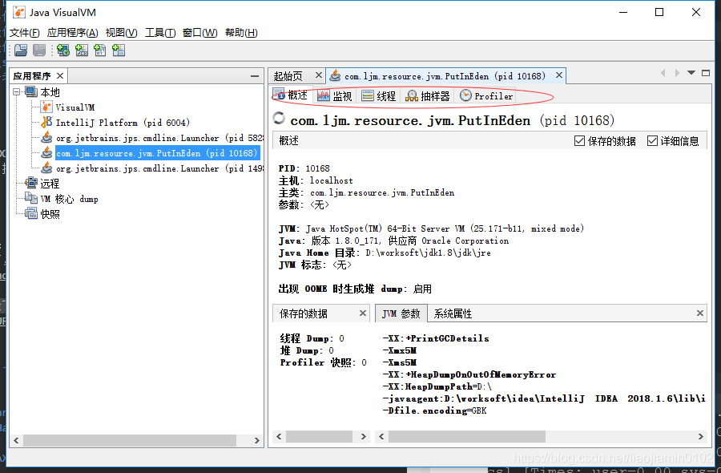The height and width of the screenshot is (473, 721).
Task: Click the 监视 monitor tab icon
Action: tap(324, 95)
